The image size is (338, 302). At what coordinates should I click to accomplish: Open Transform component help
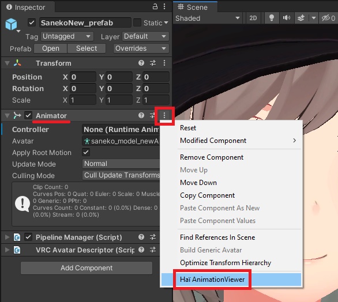point(141,63)
